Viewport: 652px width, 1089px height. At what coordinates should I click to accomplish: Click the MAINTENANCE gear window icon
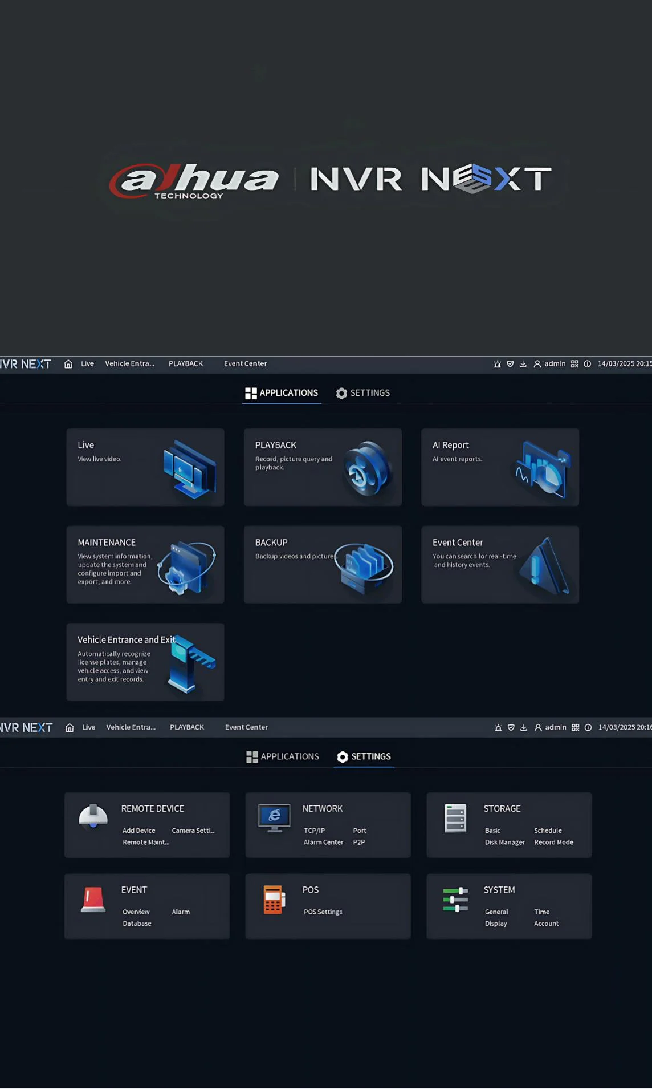186,567
